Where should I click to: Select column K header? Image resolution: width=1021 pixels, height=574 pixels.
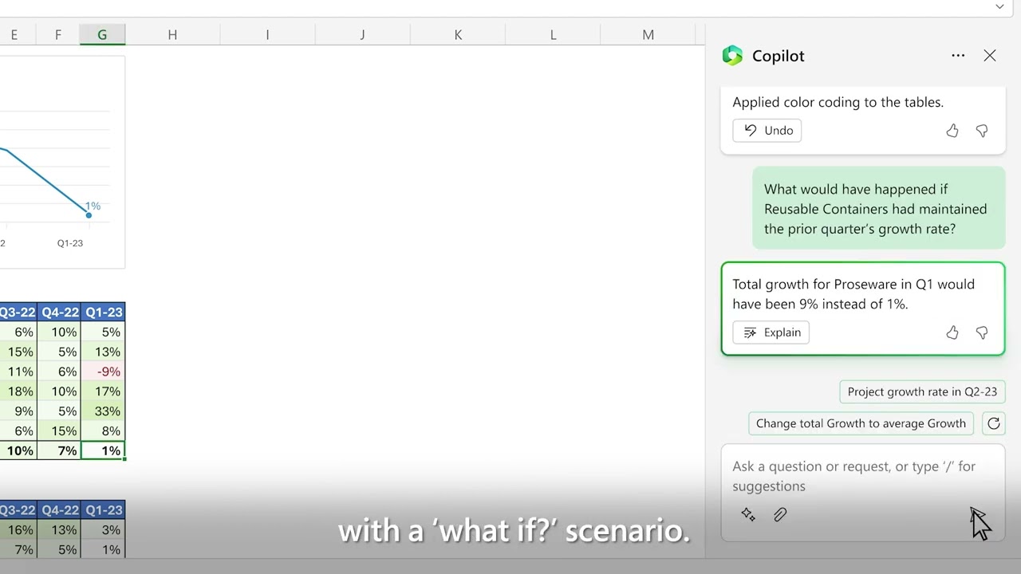coord(458,35)
